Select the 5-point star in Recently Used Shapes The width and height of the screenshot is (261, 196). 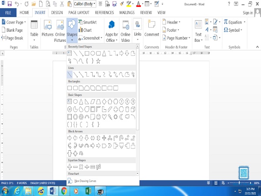pyautogui.click(x=98, y=61)
